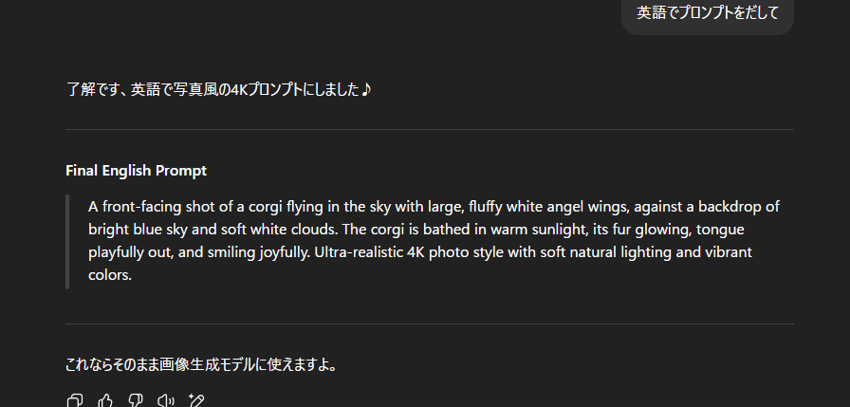
Task: Click the Final English Prompt heading
Action: pyautogui.click(x=136, y=171)
